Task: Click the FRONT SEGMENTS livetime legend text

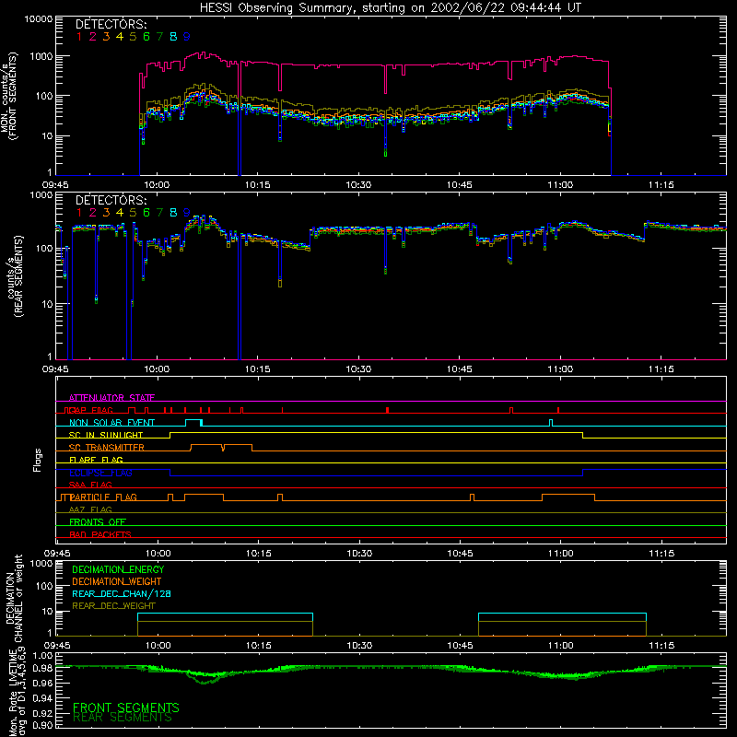Action: click(x=126, y=708)
